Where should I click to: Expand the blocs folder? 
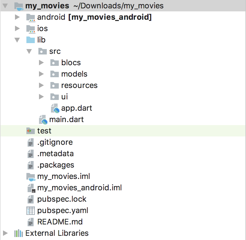pyautogui.click(x=41, y=63)
